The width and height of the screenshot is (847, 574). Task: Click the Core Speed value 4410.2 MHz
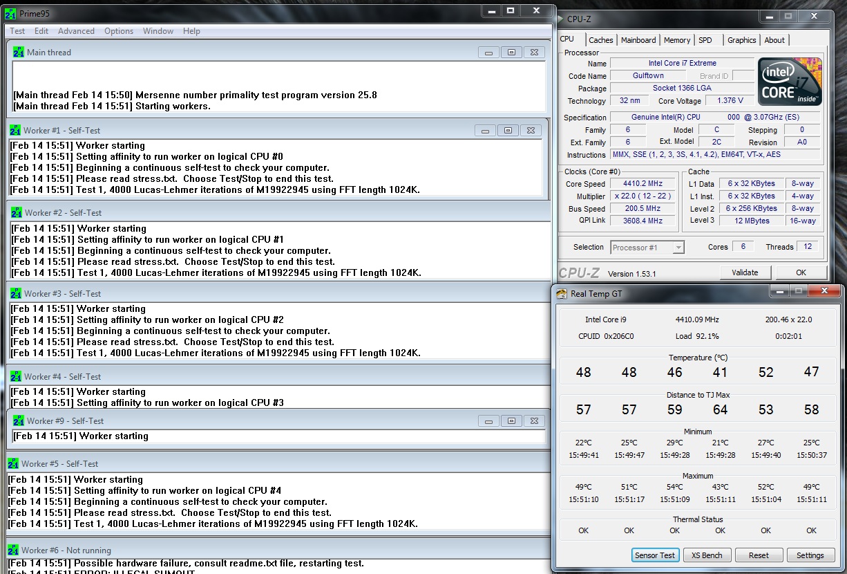click(643, 184)
